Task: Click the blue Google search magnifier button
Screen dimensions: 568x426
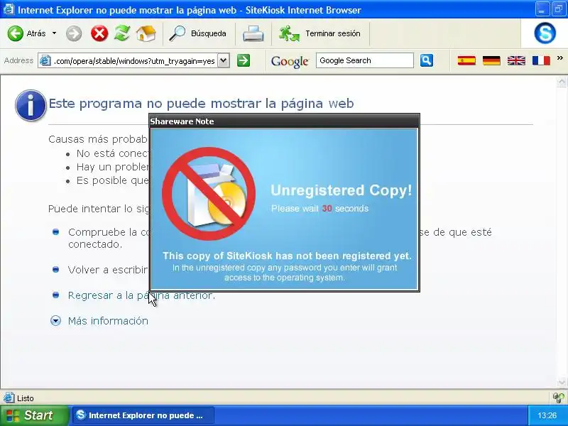Action: [427, 60]
